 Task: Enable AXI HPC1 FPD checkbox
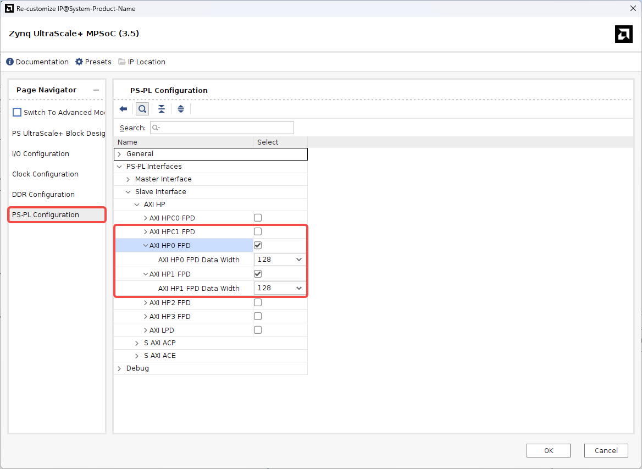(258, 232)
